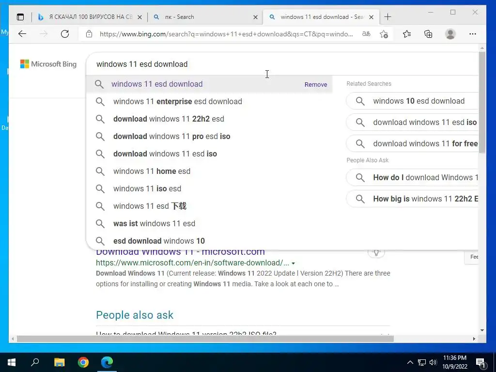Open the profile avatar icon
Screen dimensions: 496x372
click(x=450, y=34)
